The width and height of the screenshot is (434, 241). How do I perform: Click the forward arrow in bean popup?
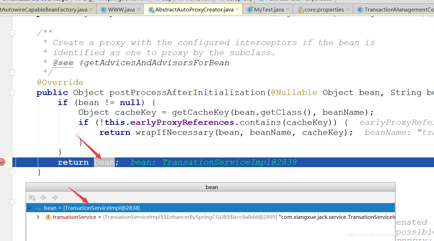(55, 197)
